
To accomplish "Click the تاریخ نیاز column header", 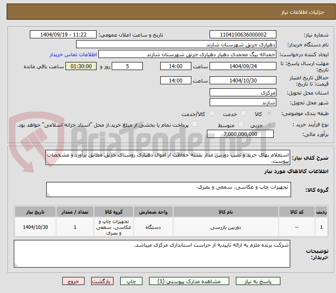I will (35, 212).
